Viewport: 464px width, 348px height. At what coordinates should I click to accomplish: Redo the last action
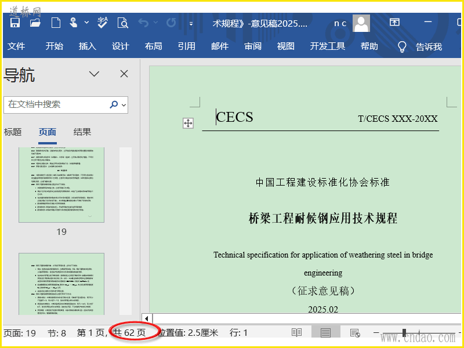tap(171, 23)
